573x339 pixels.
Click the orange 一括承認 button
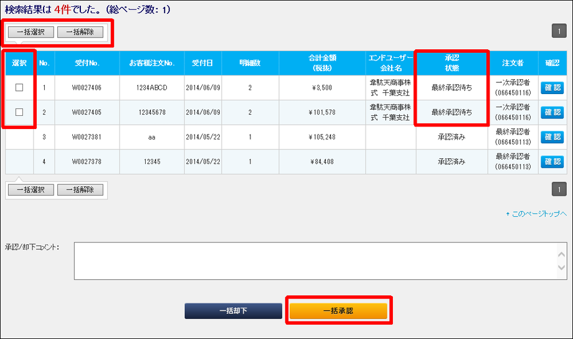[x=338, y=310]
